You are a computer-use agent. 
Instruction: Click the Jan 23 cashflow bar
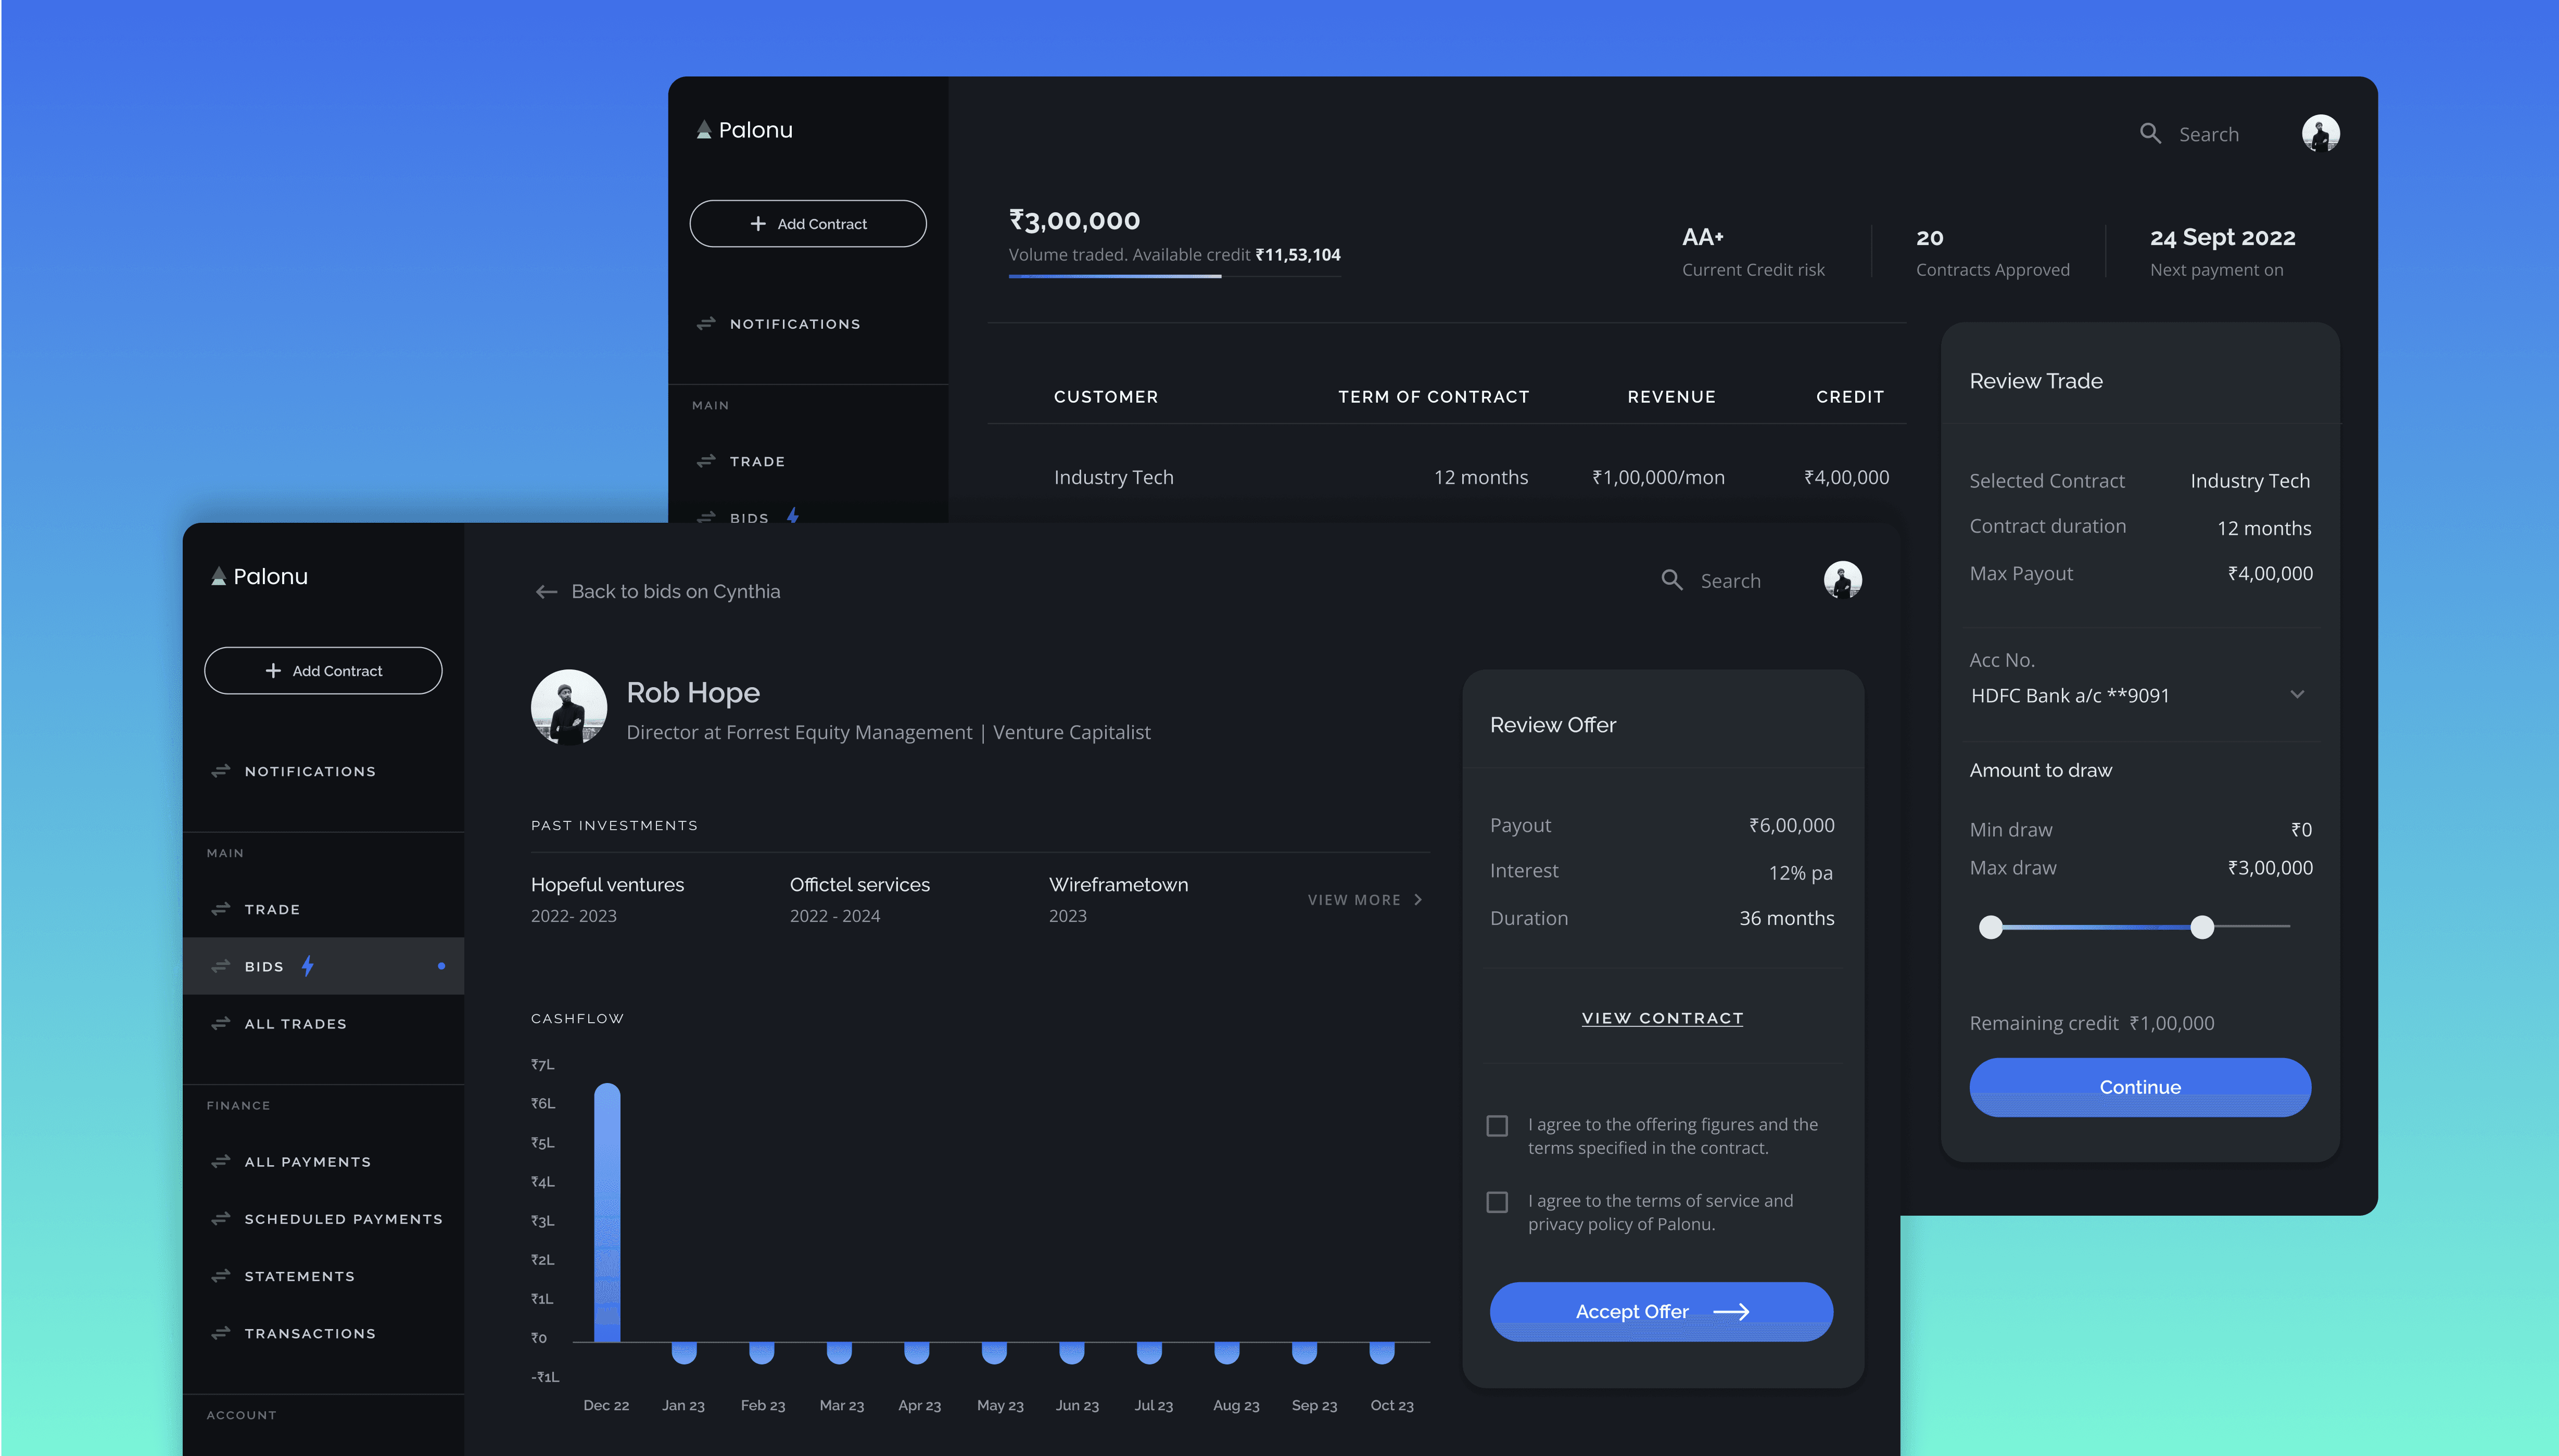tap(685, 1353)
